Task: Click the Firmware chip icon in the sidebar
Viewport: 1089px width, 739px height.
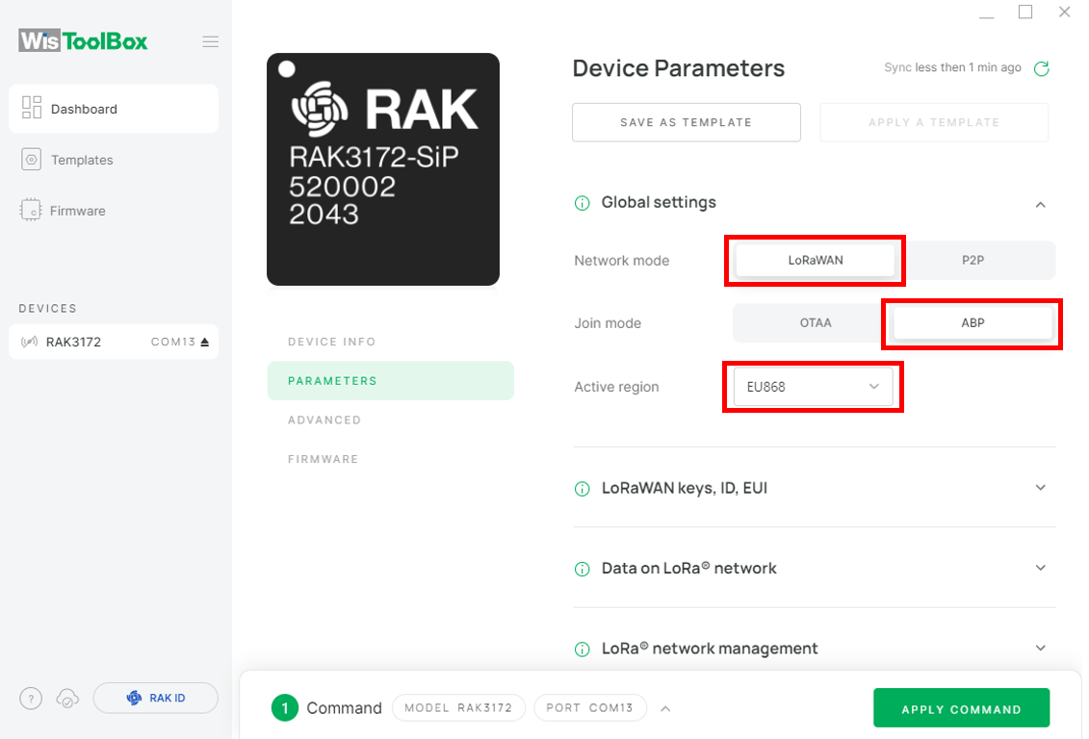Action: (x=31, y=210)
